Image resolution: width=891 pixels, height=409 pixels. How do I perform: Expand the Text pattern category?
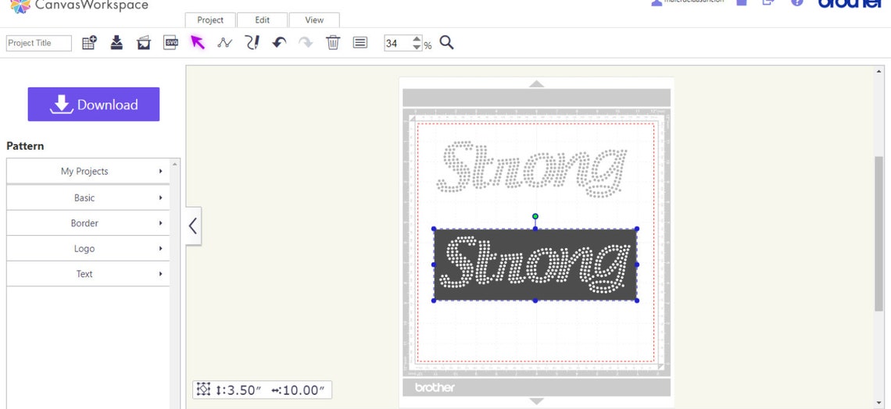point(88,273)
